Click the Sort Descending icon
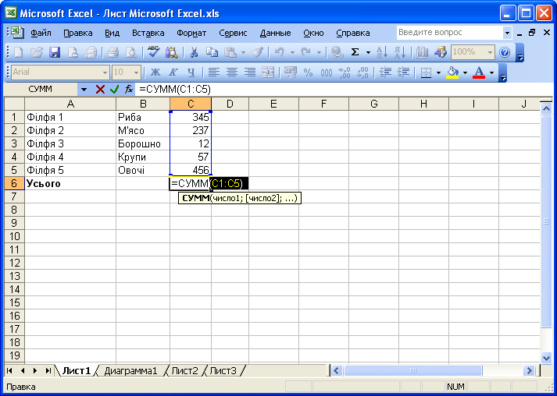This screenshot has height=396, width=557. [400, 53]
